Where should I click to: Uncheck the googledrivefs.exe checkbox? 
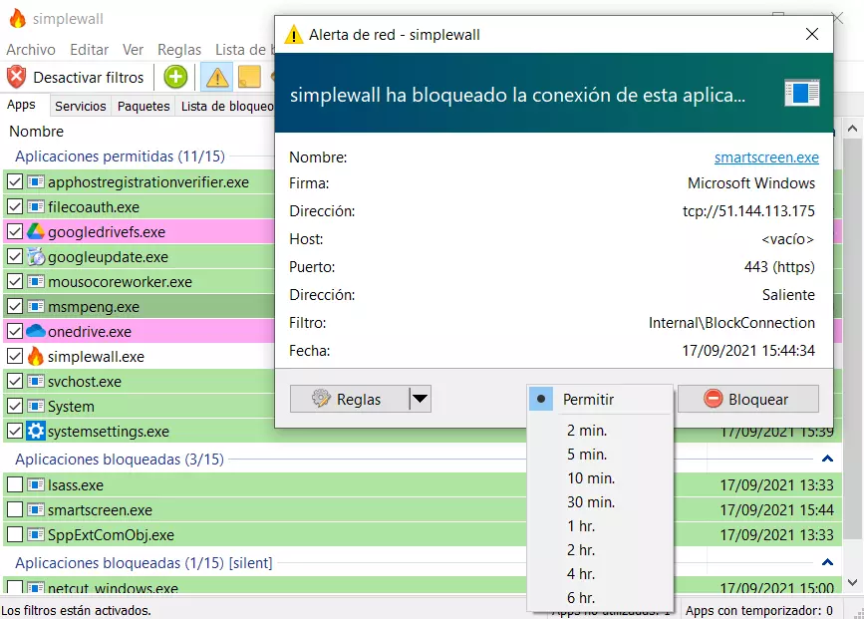click(x=15, y=231)
